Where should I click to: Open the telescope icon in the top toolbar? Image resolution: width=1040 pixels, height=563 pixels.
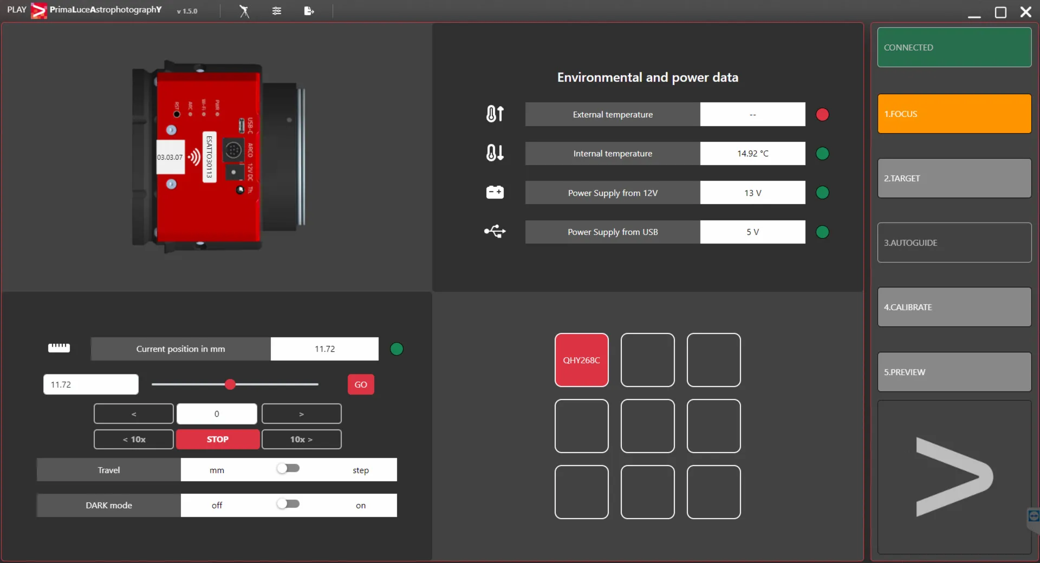(244, 11)
